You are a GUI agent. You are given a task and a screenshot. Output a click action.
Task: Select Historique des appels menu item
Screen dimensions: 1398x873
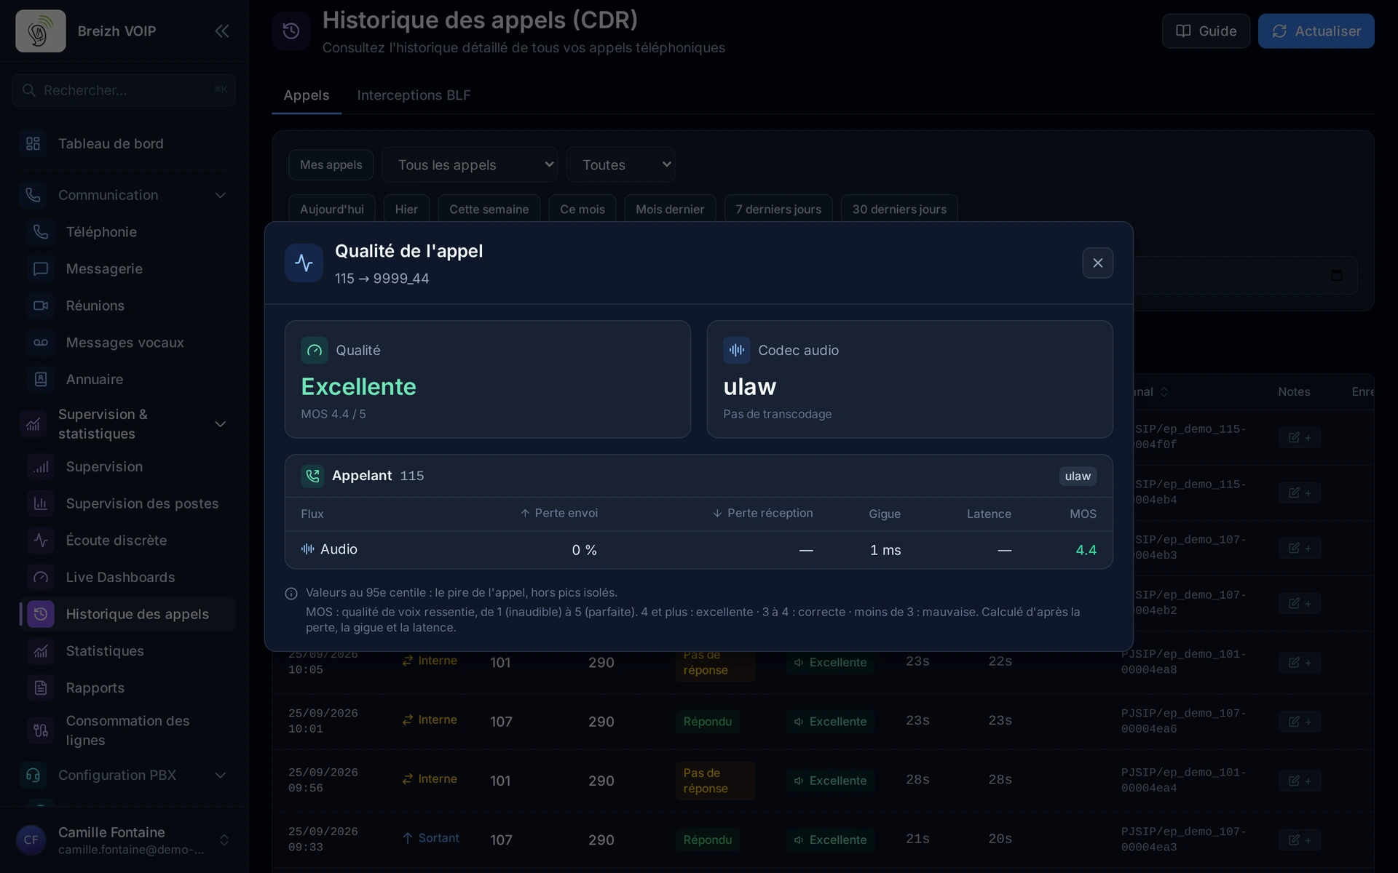[x=127, y=614]
